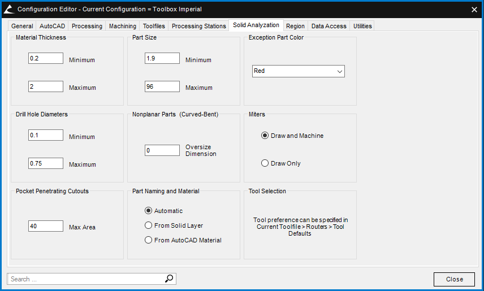Screen dimensions: 484x291
Task: Click the search magnifier icon
Action: click(x=169, y=279)
